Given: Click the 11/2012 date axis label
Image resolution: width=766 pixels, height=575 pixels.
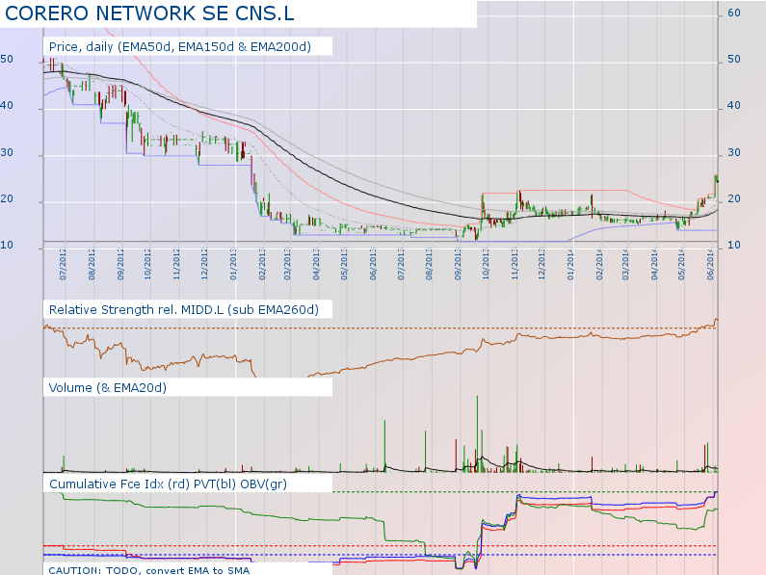Looking at the screenshot, I should 177,264.
